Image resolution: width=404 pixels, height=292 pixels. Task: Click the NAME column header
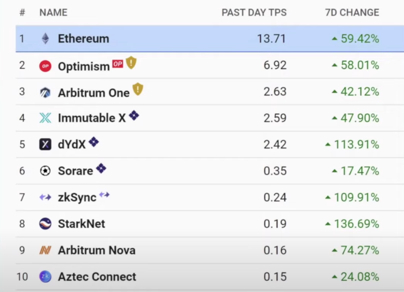pyautogui.click(x=53, y=13)
